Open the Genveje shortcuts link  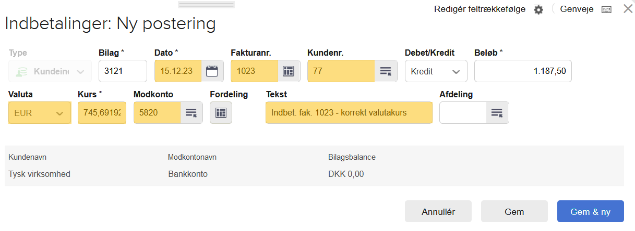pos(577,9)
